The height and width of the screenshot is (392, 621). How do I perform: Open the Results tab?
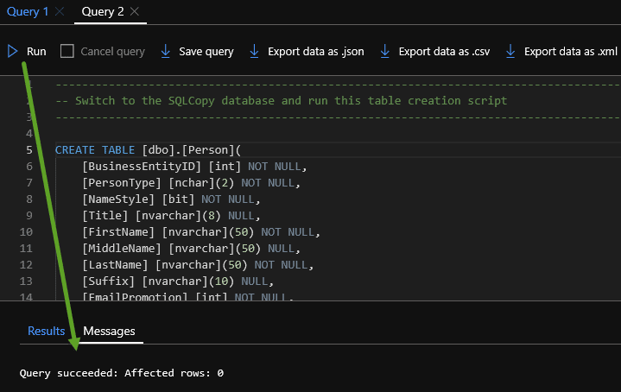(x=46, y=331)
